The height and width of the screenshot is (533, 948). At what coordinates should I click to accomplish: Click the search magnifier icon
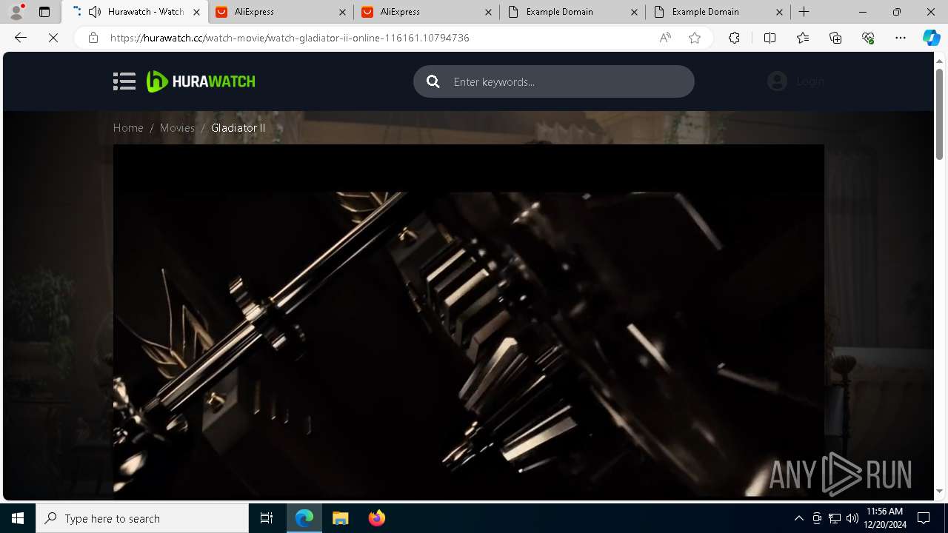433,81
